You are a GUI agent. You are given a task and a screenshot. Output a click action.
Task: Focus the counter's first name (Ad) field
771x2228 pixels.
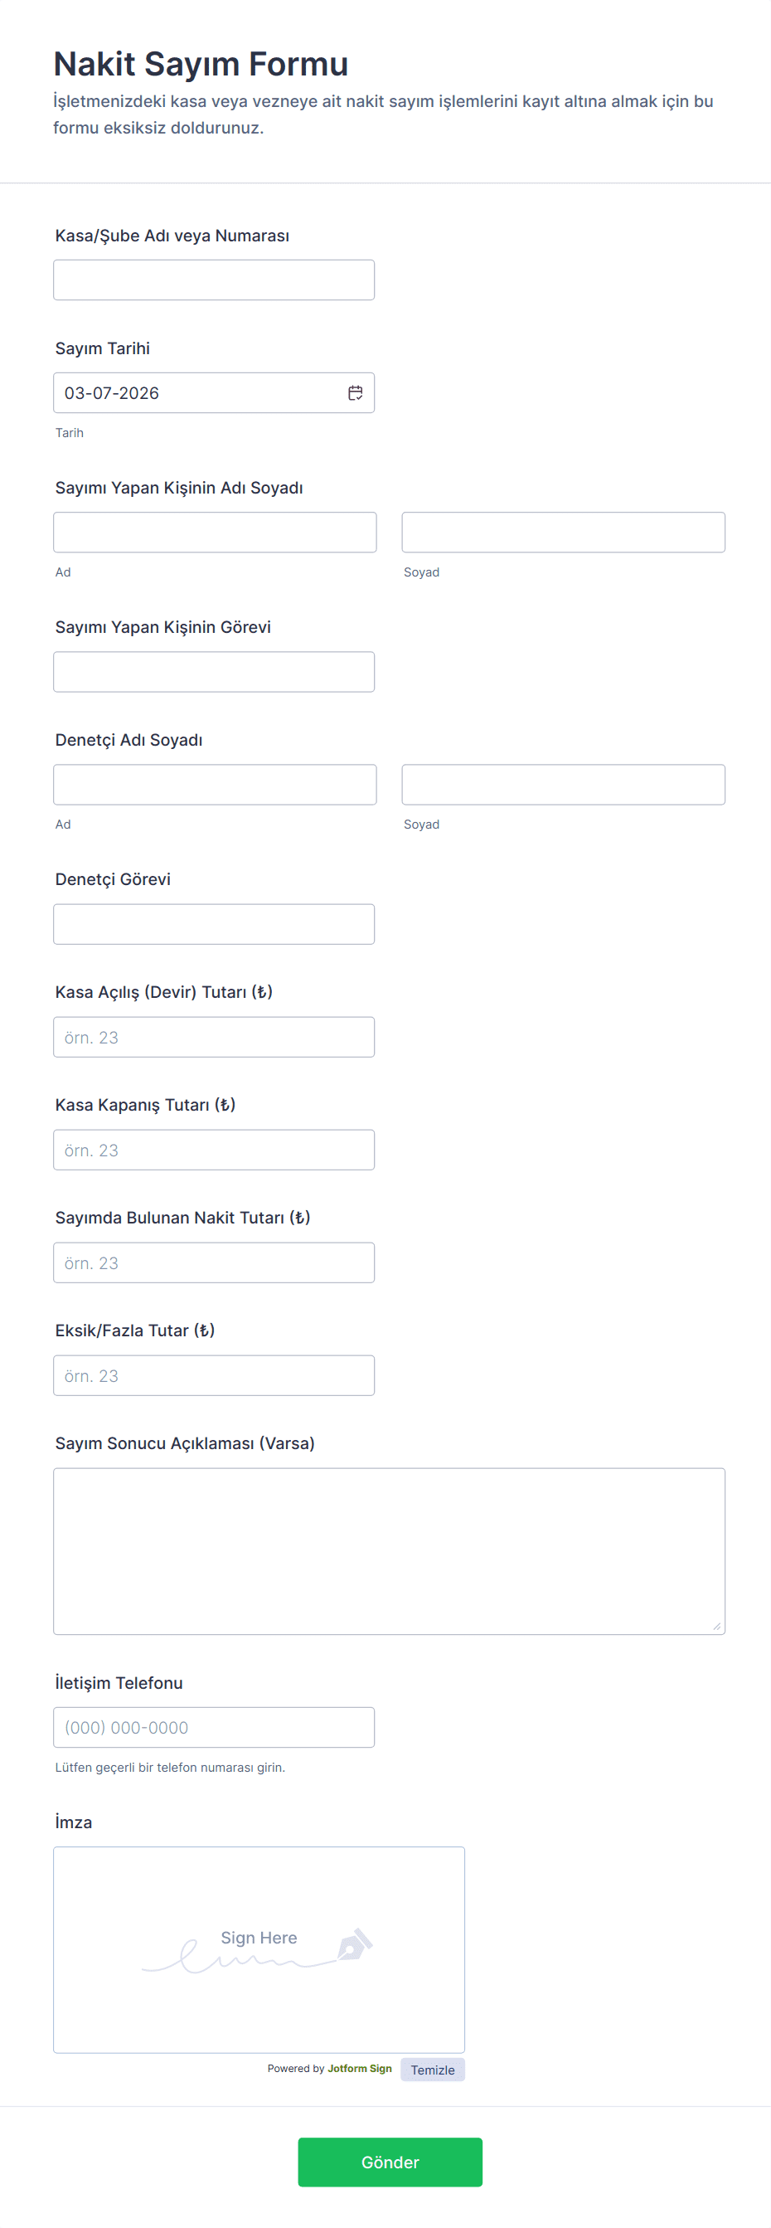point(215,533)
